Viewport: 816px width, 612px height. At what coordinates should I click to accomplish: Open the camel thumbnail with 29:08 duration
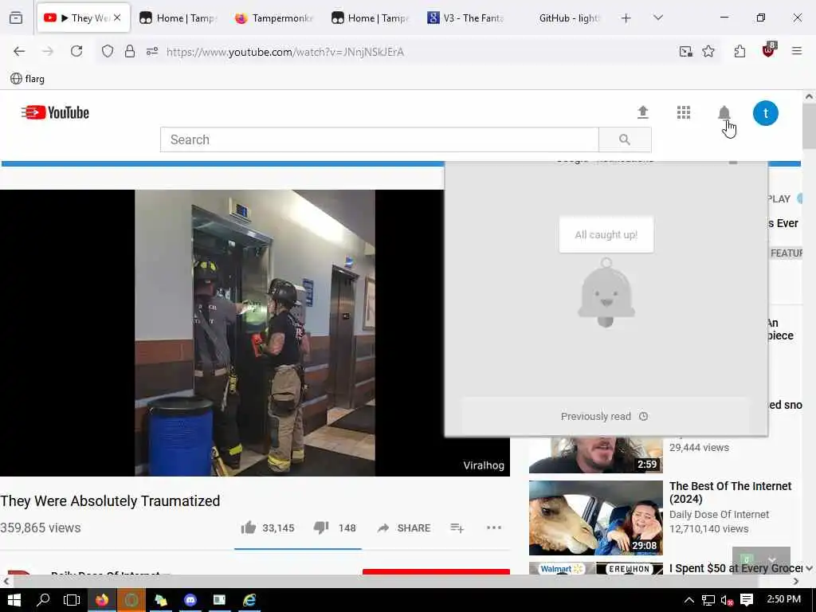click(596, 518)
